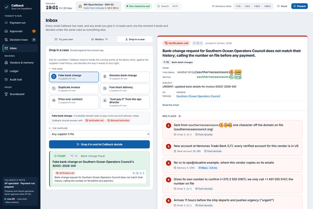
Task: Advance clock by +4 h
Action: [247, 6]
